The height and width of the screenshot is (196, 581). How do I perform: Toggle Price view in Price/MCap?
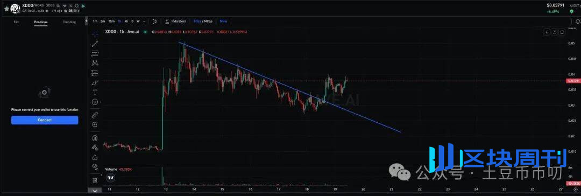point(197,21)
